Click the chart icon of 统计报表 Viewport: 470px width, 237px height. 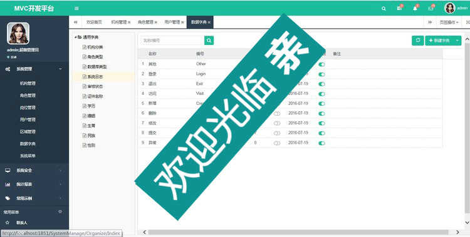(8, 184)
